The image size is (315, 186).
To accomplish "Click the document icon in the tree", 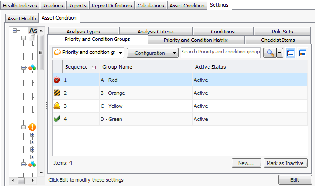I will tap(32, 38).
